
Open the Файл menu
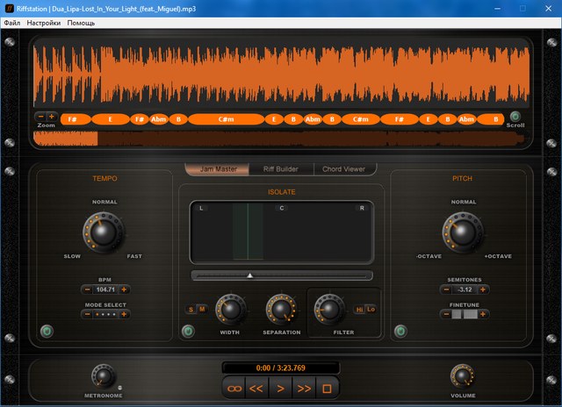pyautogui.click(x=12, y=22)
